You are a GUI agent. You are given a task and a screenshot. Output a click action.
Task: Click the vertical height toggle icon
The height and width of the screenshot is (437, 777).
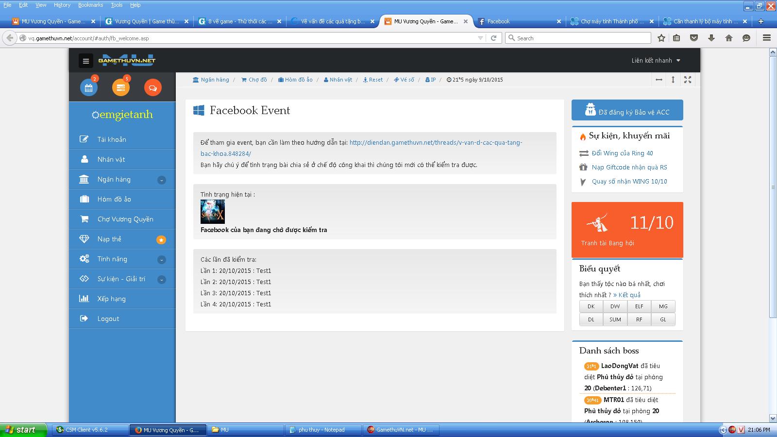673,80
